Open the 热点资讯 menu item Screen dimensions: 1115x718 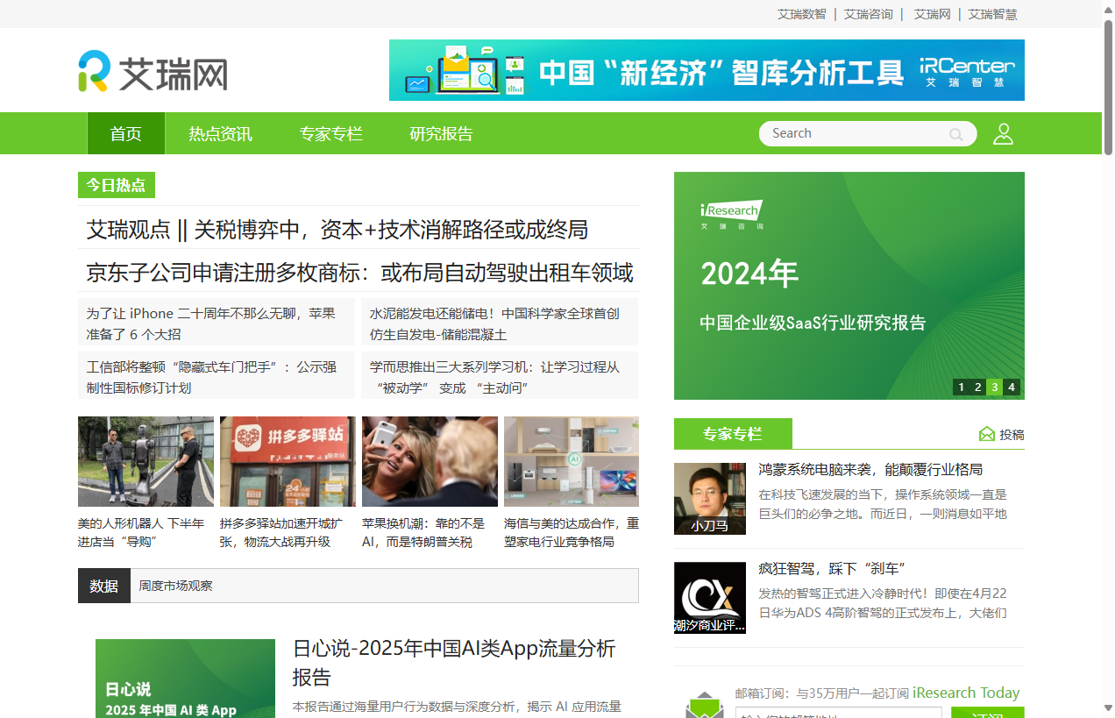point(220,133)
